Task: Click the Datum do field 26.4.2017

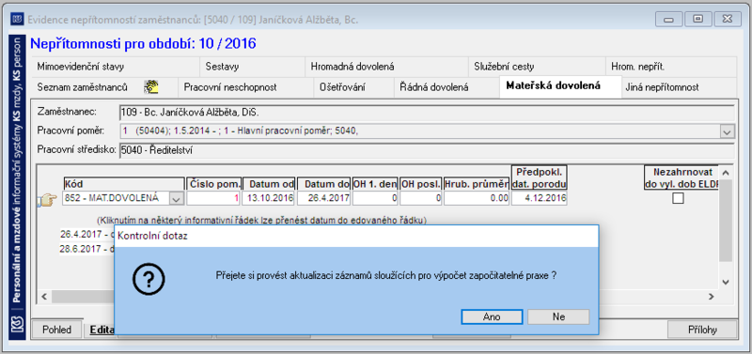Action: point(323,198)
